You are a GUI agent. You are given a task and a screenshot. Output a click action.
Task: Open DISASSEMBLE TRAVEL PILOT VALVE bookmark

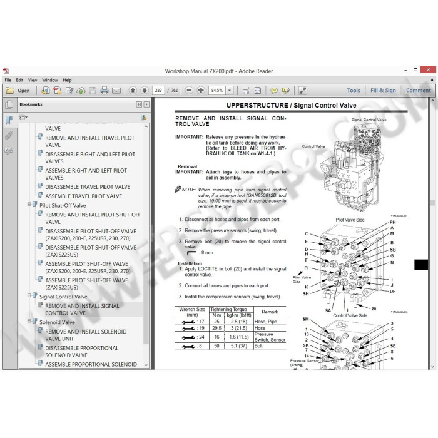[x=88, y=187]
